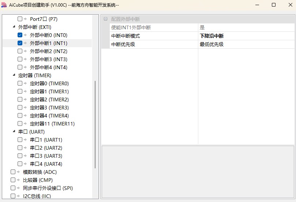Viewport: 296px width, 202px height.
Task: Tick the 定时器0 (TIMER0) checkbox
Action: [x=20, y=83]
